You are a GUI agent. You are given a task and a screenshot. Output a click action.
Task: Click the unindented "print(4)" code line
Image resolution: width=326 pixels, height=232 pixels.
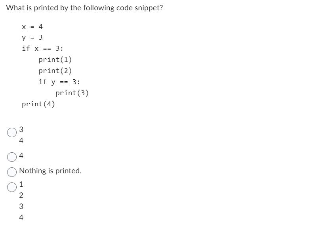point(38,104)
